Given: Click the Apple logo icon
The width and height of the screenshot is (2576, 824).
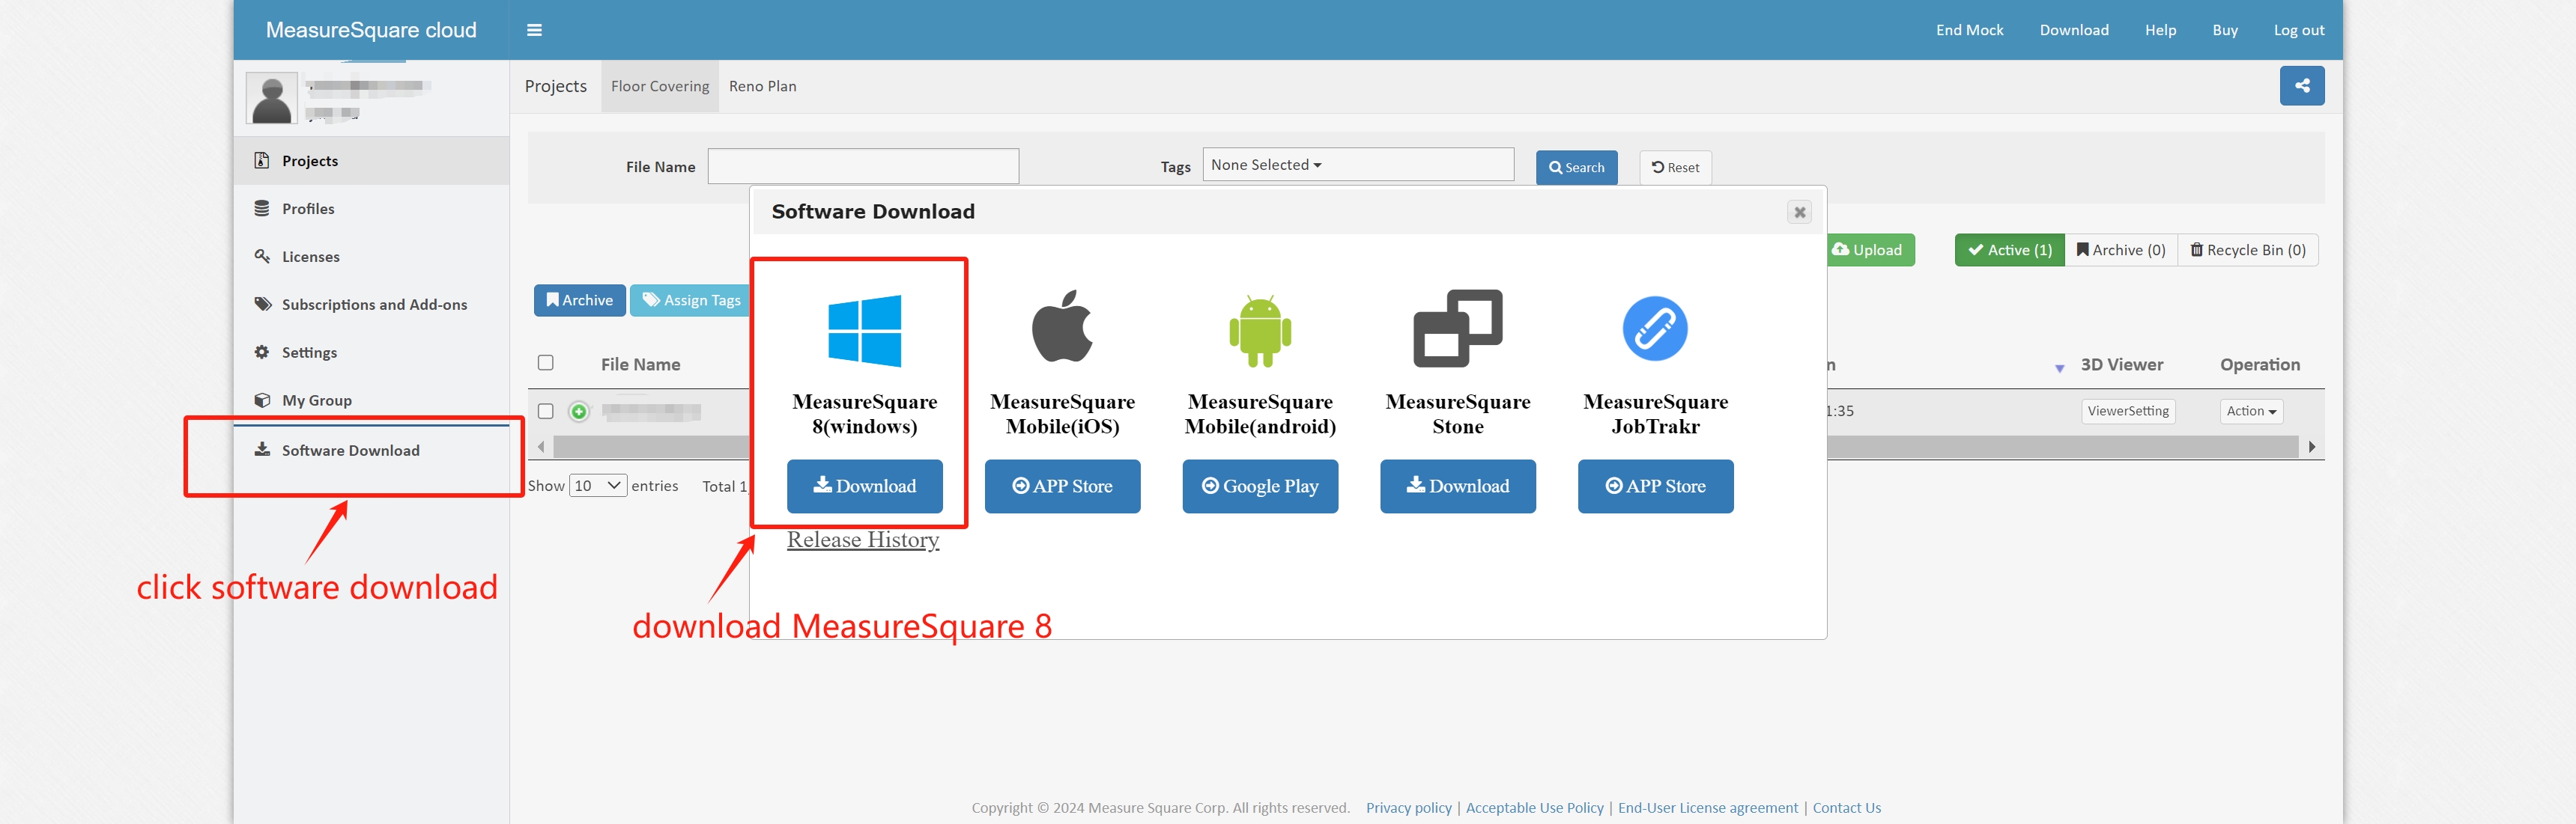Looking at the screenshot, I should [x=1062, y=326].
